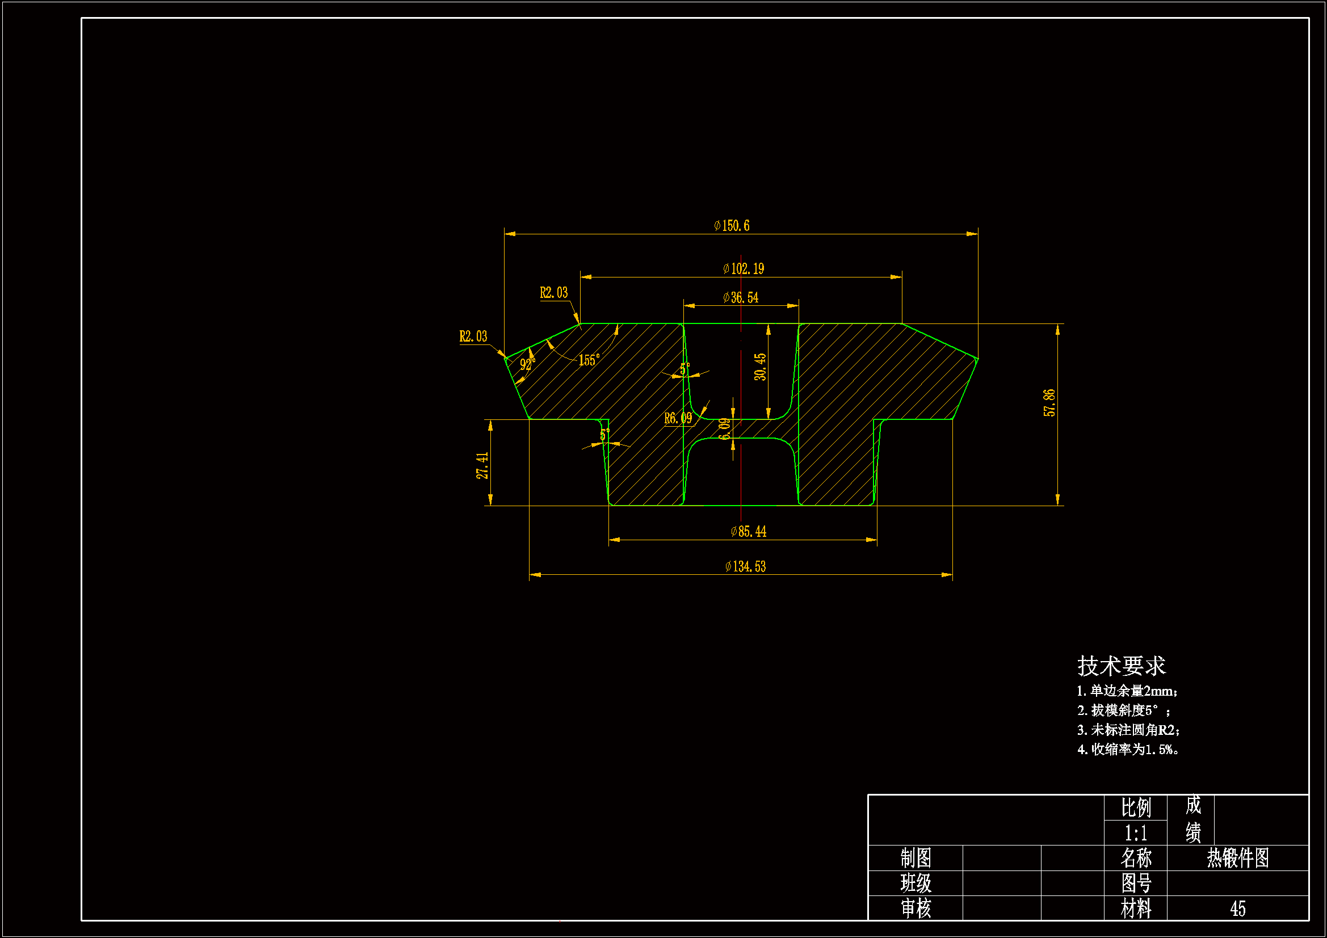
Task: Select the 热锻件图 title block cell
Action: pyautogui.click(x=1237, y=858)
